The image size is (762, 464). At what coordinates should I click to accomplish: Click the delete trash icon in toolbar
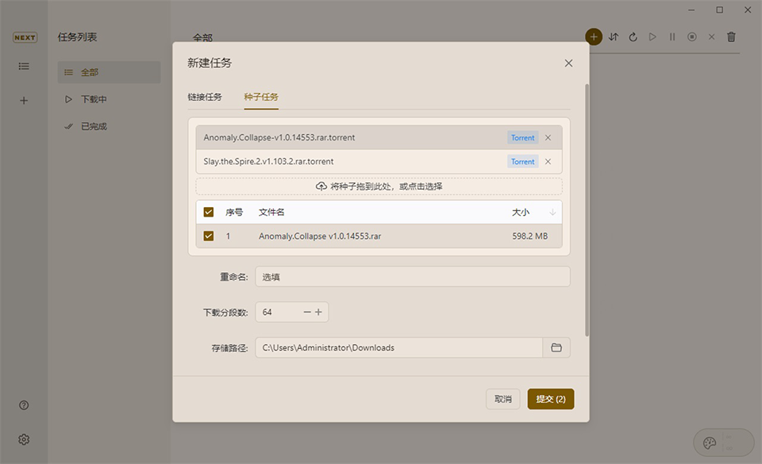pos(731,36)
